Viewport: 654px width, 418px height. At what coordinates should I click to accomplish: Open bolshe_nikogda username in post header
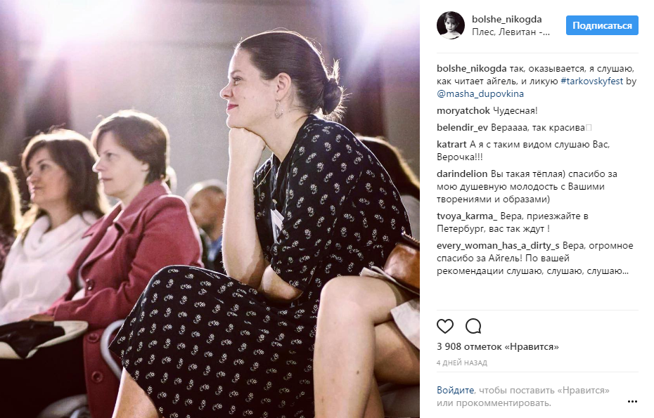[507, 19]
